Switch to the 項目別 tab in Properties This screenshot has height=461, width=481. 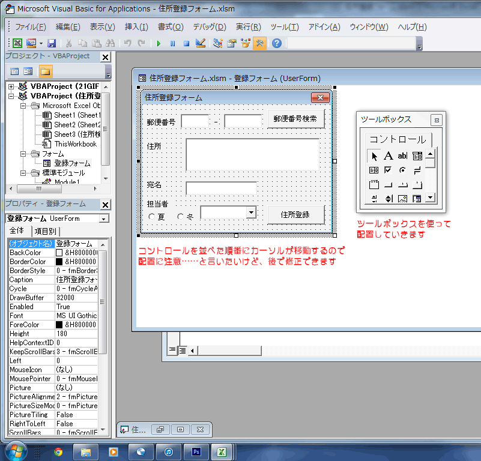(x=46, y=231)
